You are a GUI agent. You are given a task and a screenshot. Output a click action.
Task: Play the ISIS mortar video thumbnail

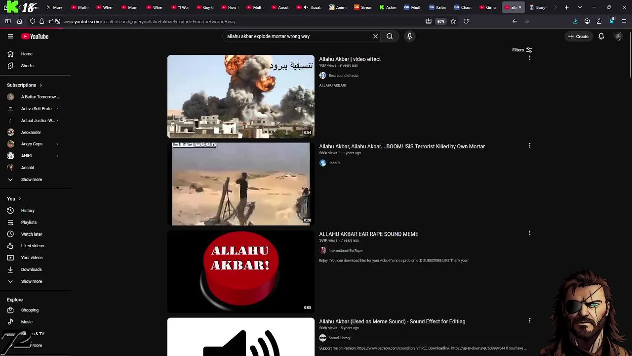[x=240, y=184]
